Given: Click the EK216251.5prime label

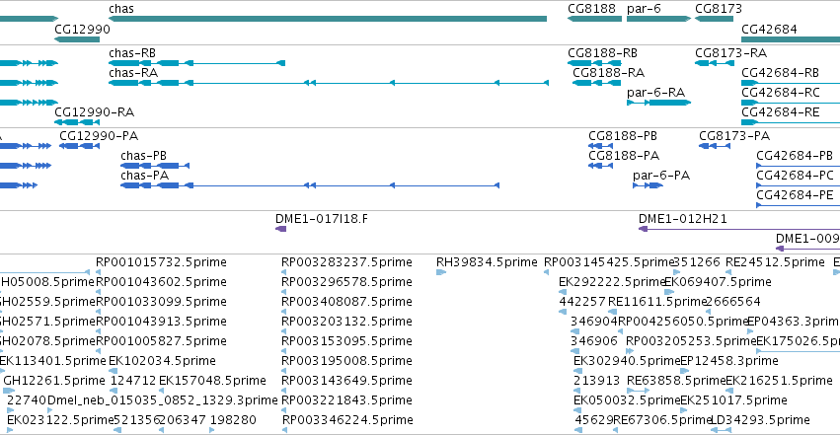Looking at the screenshot, I should [780, 381].
